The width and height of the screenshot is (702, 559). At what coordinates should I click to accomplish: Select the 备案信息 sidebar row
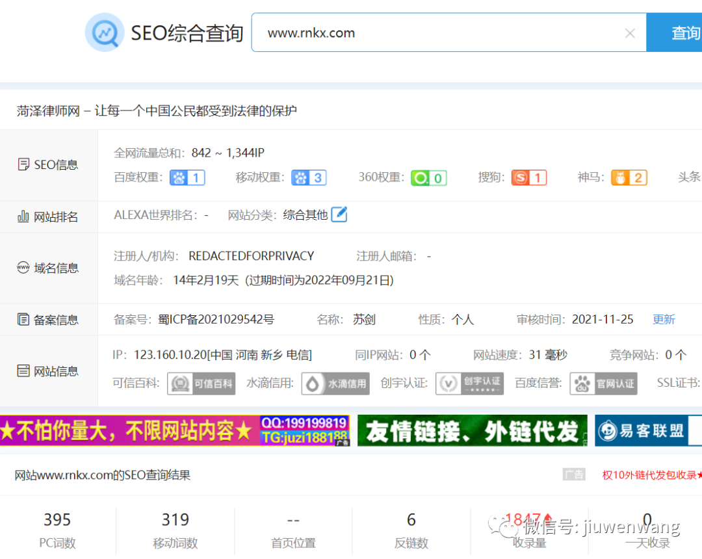tap(49, 320)
